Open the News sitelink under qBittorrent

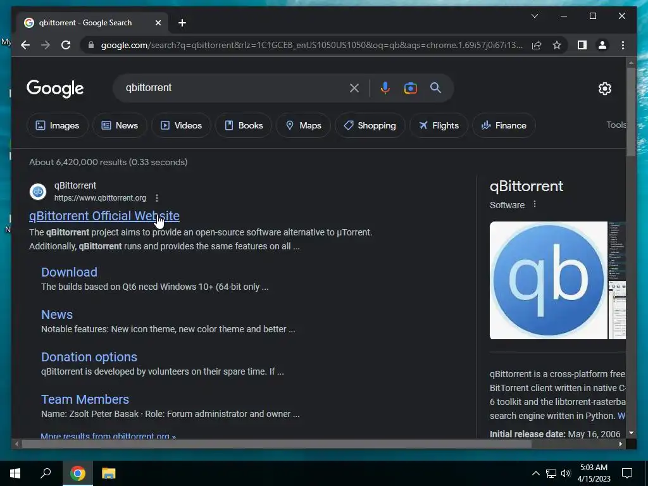click(x=56, y=315)
